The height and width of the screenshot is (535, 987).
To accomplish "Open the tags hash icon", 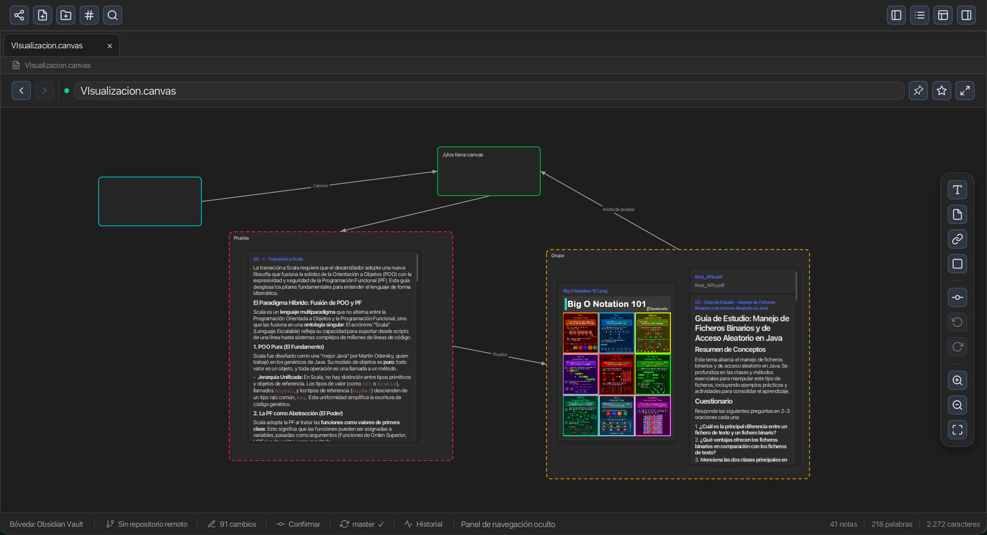I will 89,15.
